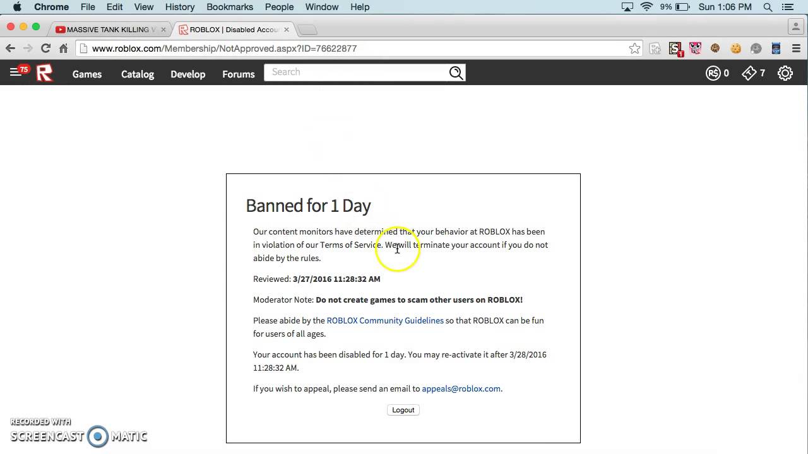Image resolution: width=808 pixels, height=454 pixels.
Task: Click the yellow cookie extension icon
Action: click(735, 48)
